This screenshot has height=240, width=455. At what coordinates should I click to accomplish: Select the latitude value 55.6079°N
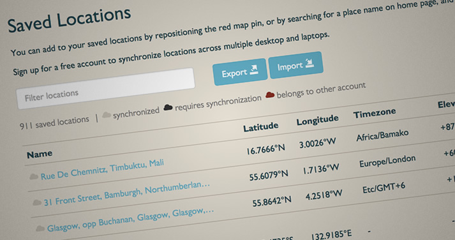tap(269, 176)
